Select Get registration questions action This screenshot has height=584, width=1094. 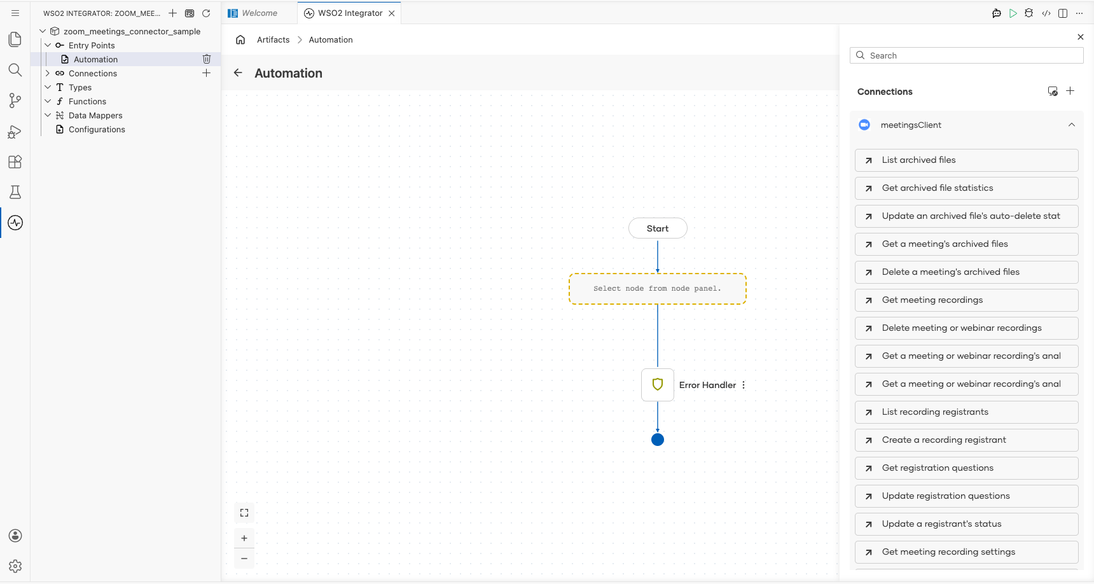(x=966, y=468)
